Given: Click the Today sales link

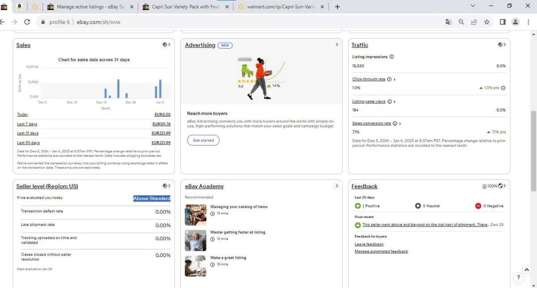Looking at the screenshot, I should point(22,114).
